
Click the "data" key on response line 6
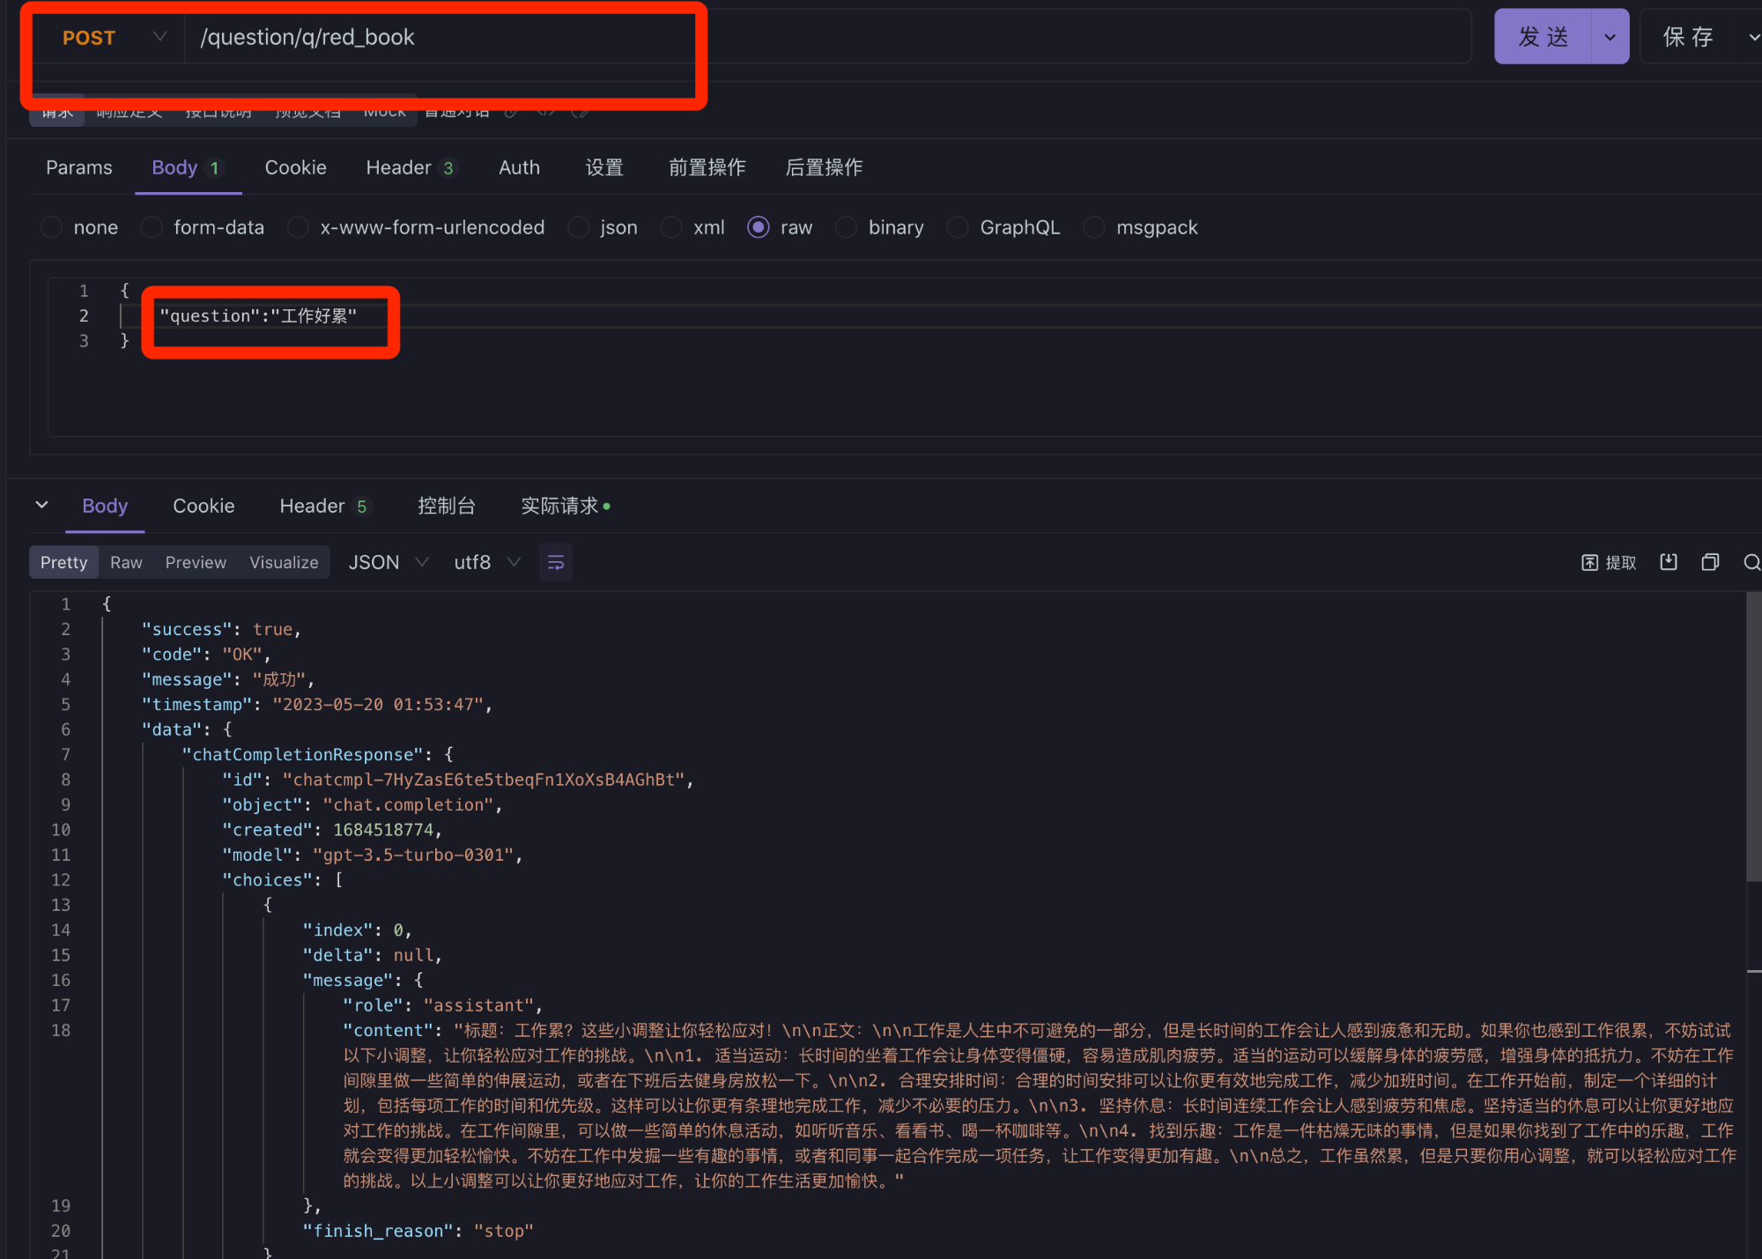[x=172, y=729]
